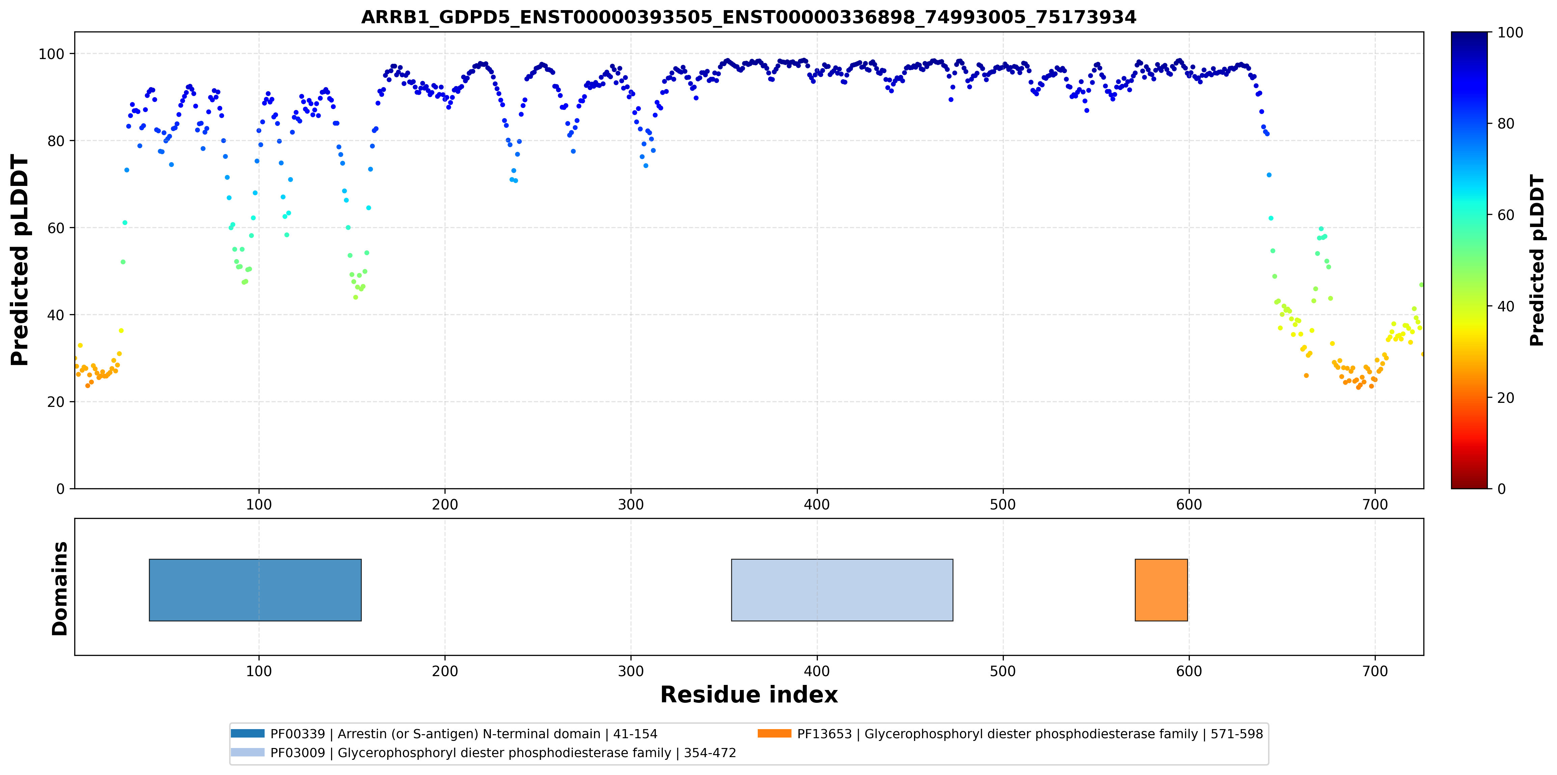This screenshot has width=1557, height=775.
Task: Click the PF00339 Arrestin legend text
Action: point(464,734)
